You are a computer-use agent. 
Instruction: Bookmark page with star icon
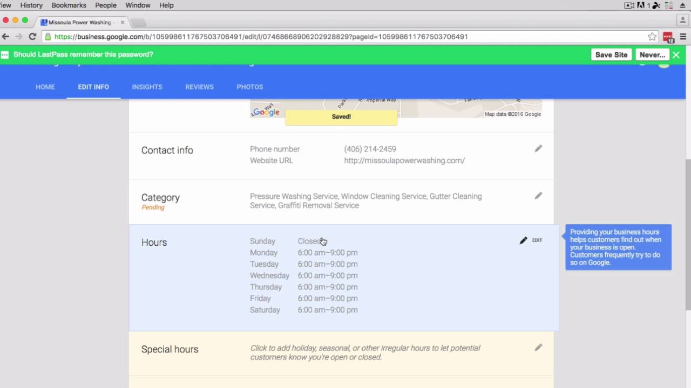(x=652, y=37)
